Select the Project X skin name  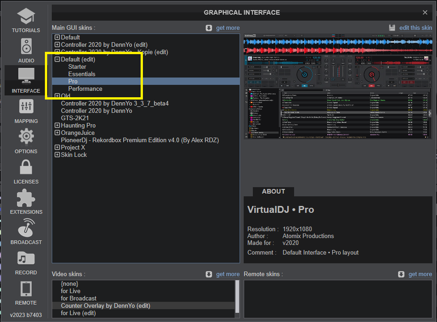point(73,147)
